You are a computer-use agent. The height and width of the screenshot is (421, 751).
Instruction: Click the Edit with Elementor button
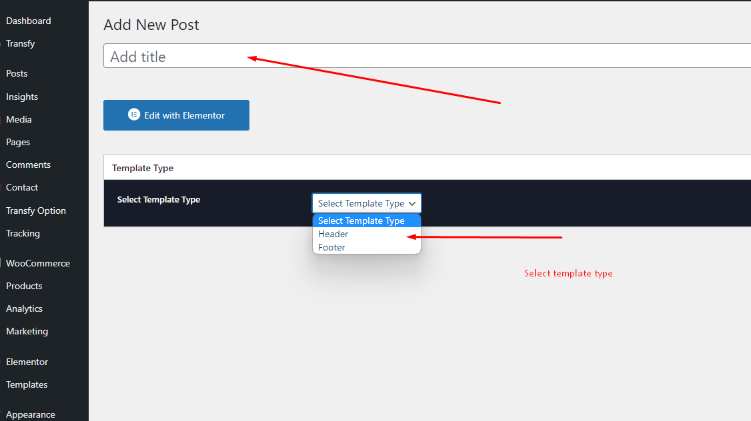(176, 115)
